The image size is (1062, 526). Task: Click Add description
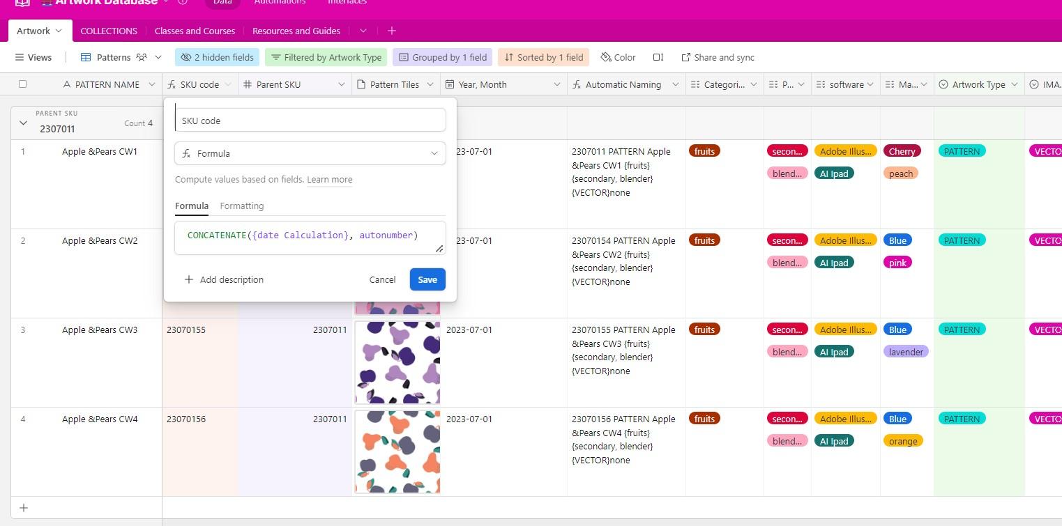point(224,279)
